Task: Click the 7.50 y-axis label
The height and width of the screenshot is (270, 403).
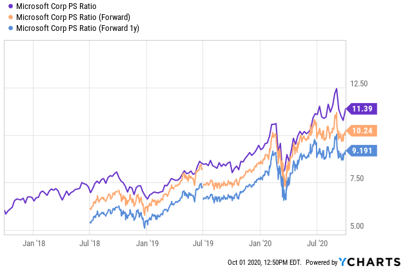Action: tap(357, 178)
